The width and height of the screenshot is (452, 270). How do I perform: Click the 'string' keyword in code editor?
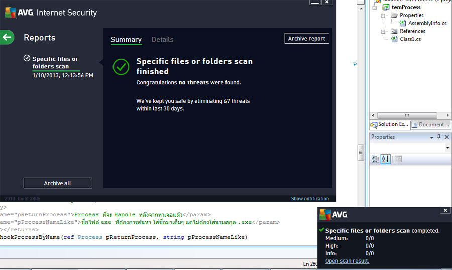(173, 237)
